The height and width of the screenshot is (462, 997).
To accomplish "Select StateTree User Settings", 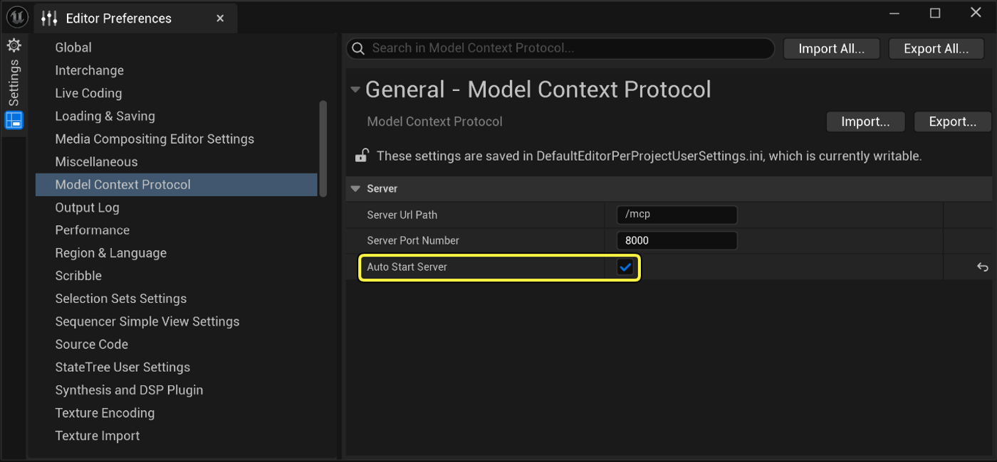I will [x=122, y=367].
